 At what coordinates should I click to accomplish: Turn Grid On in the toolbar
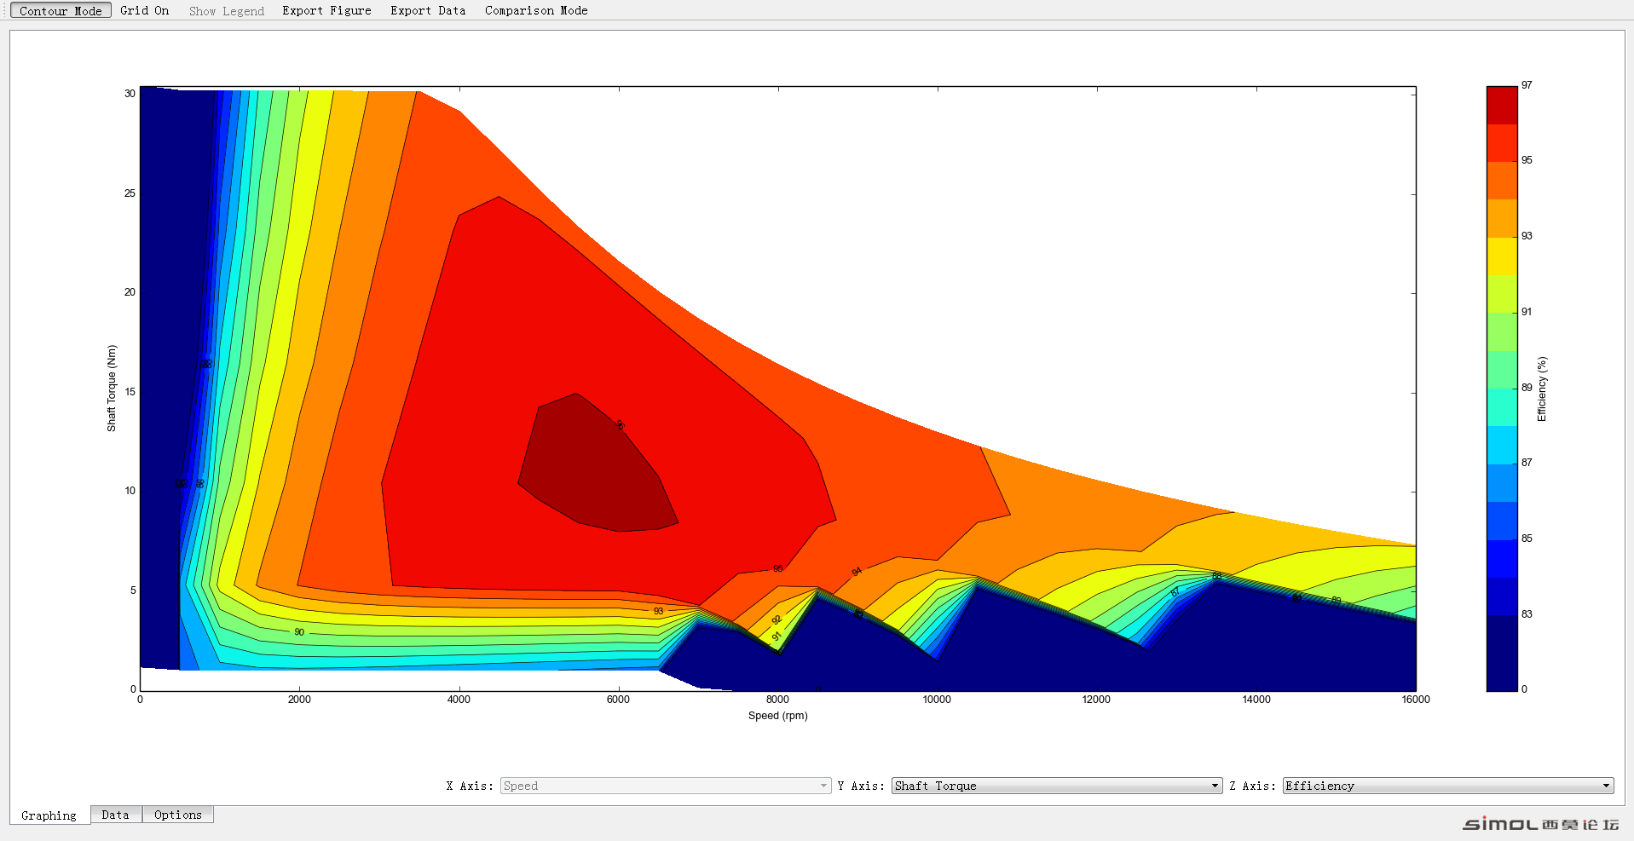click(x=144, y=10)
